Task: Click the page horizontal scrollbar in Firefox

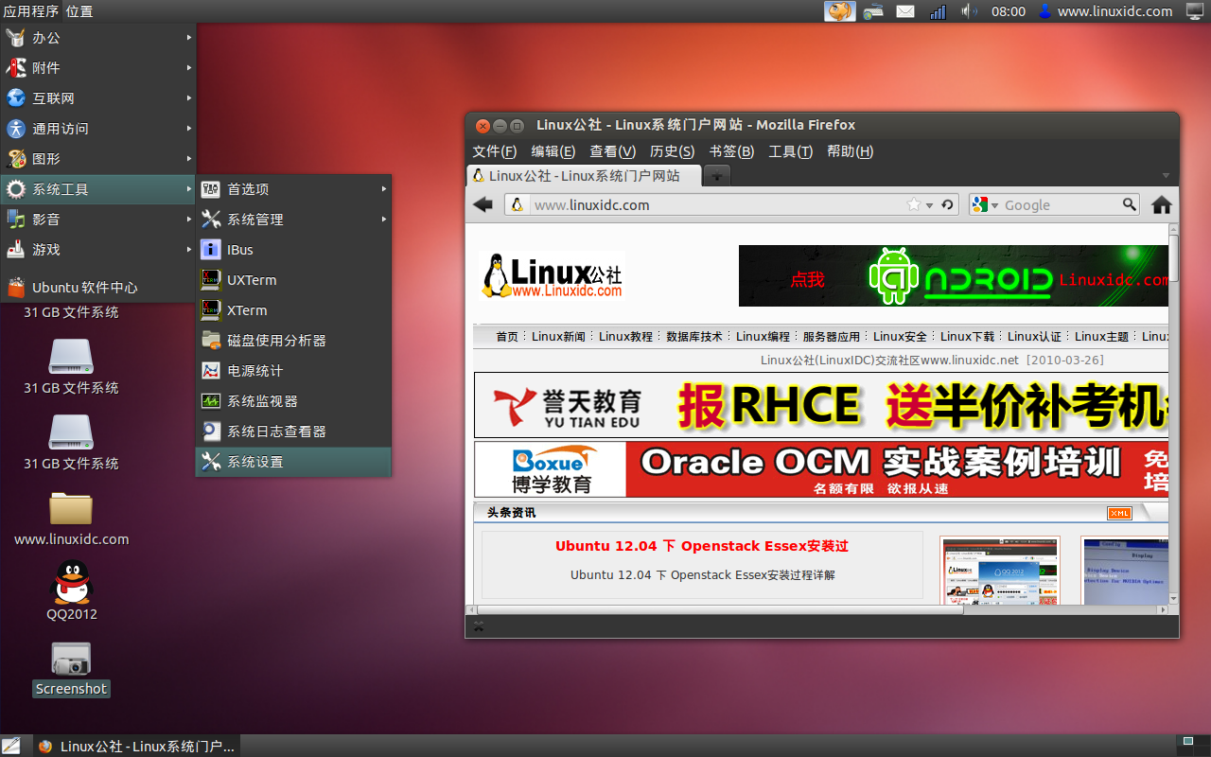Action: (x=719, y=610)
